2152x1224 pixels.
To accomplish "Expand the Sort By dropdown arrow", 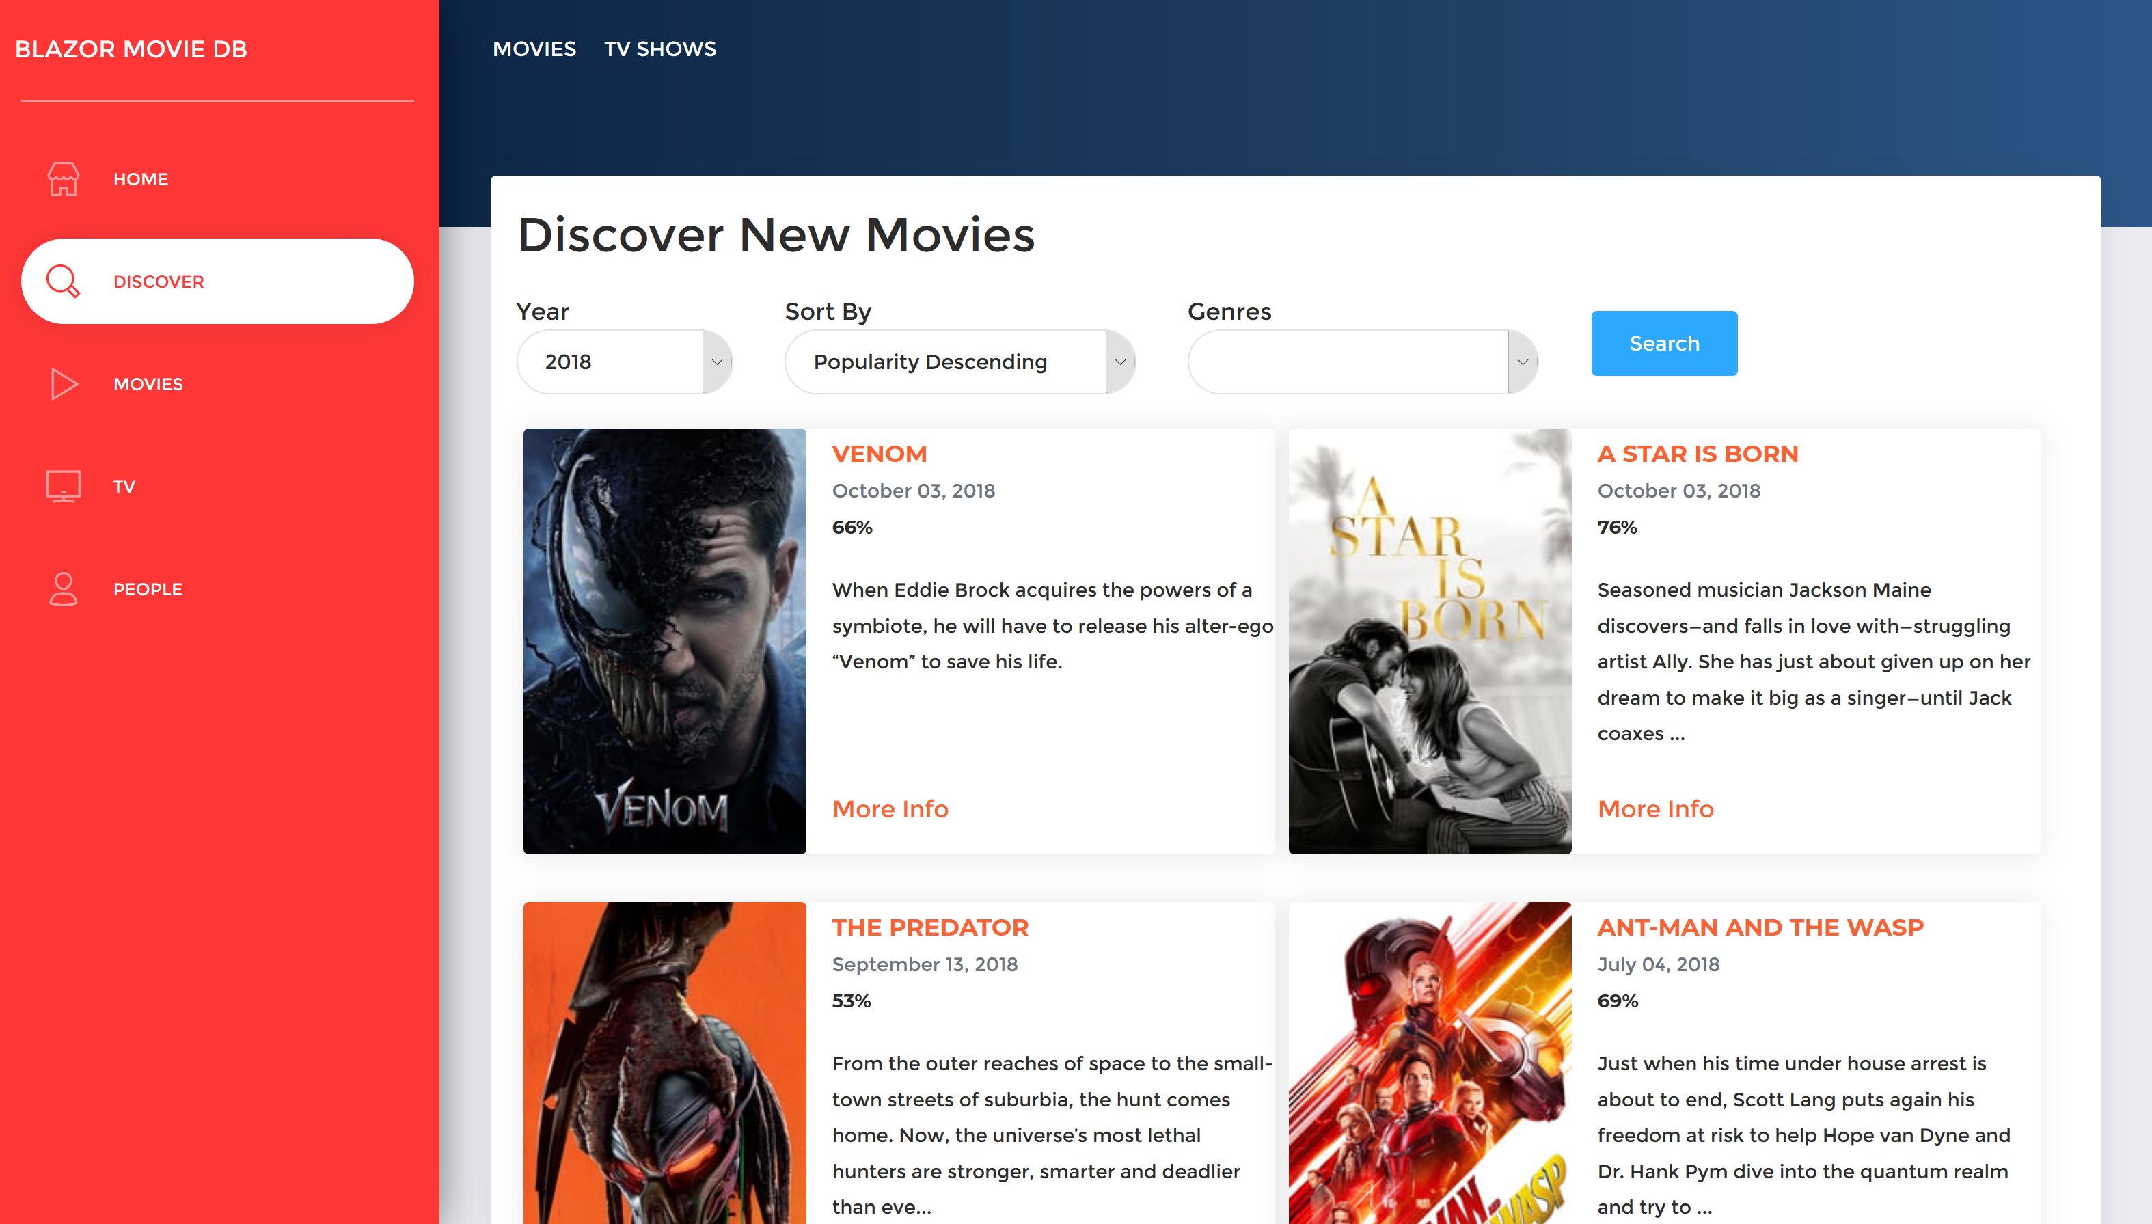I will (1119, 362).
